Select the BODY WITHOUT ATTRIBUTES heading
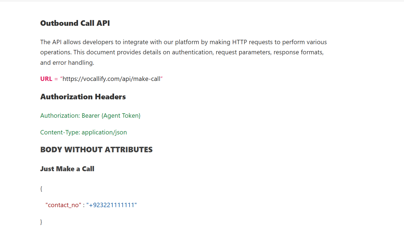404x231 pixels. click(x=96, y=150)
